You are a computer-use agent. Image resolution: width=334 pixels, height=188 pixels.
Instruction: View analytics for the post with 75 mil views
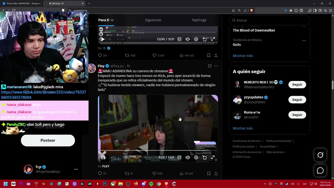click(x=186, y=173)
